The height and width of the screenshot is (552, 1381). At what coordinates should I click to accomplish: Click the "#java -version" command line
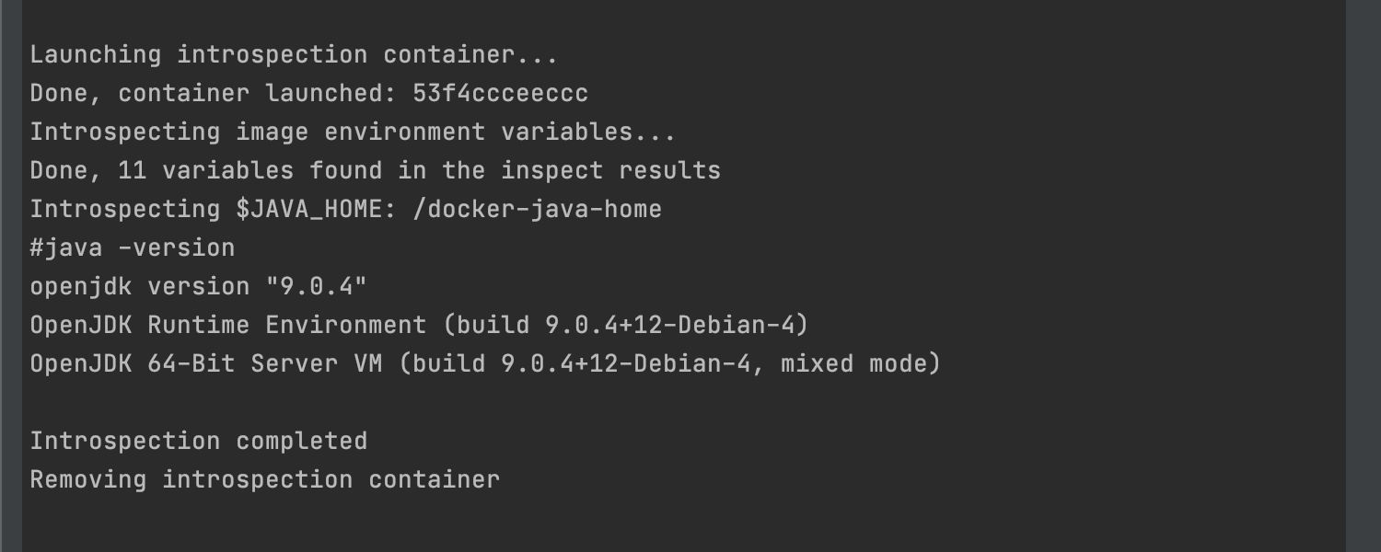click(x=133, y=248)
